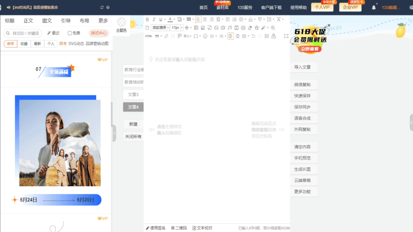This screenshot has width=413, height=232.
Task: Open the 主题色 color picker swatch
Action: tap(121, 22)
